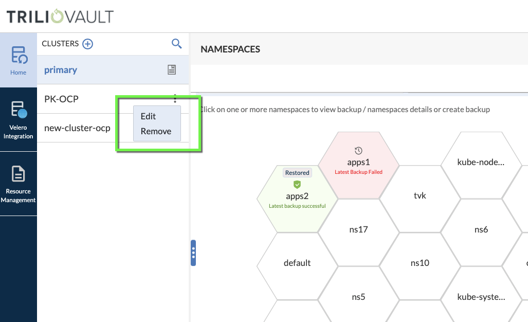528x322 pixels.
Task: Select the new-cluster-ocp cluster
Action: pyautogui.click(x=77, y=128)
